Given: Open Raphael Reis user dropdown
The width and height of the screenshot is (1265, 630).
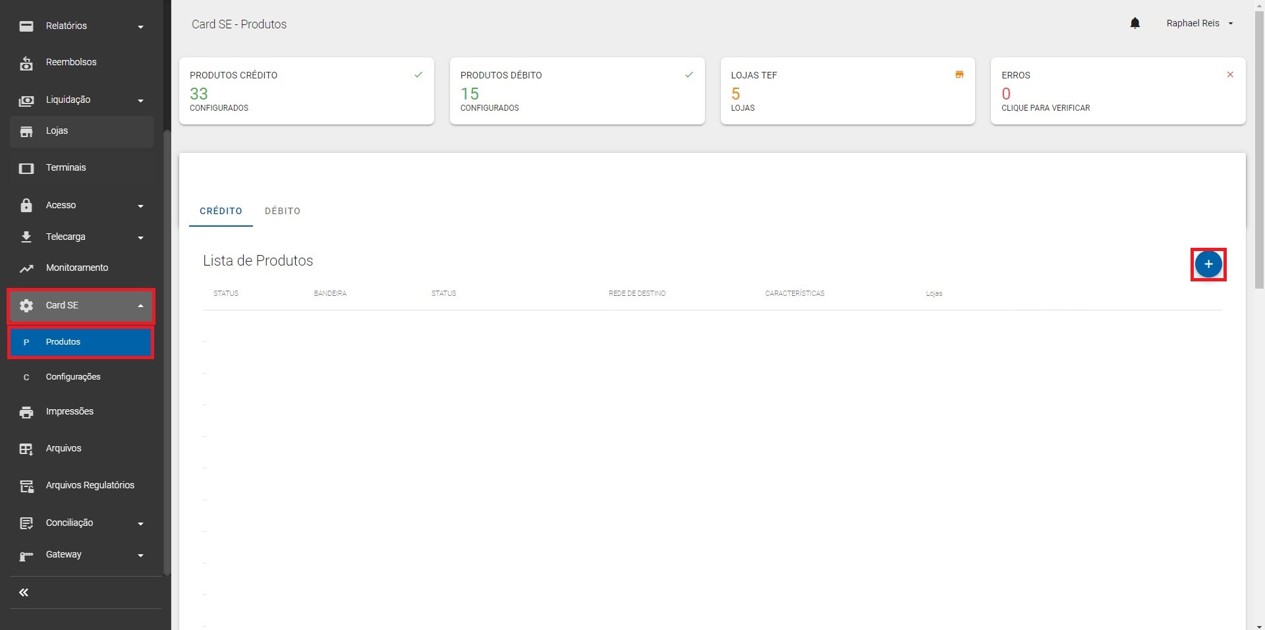Looking at the screenshot, I should coord(1199,24).
